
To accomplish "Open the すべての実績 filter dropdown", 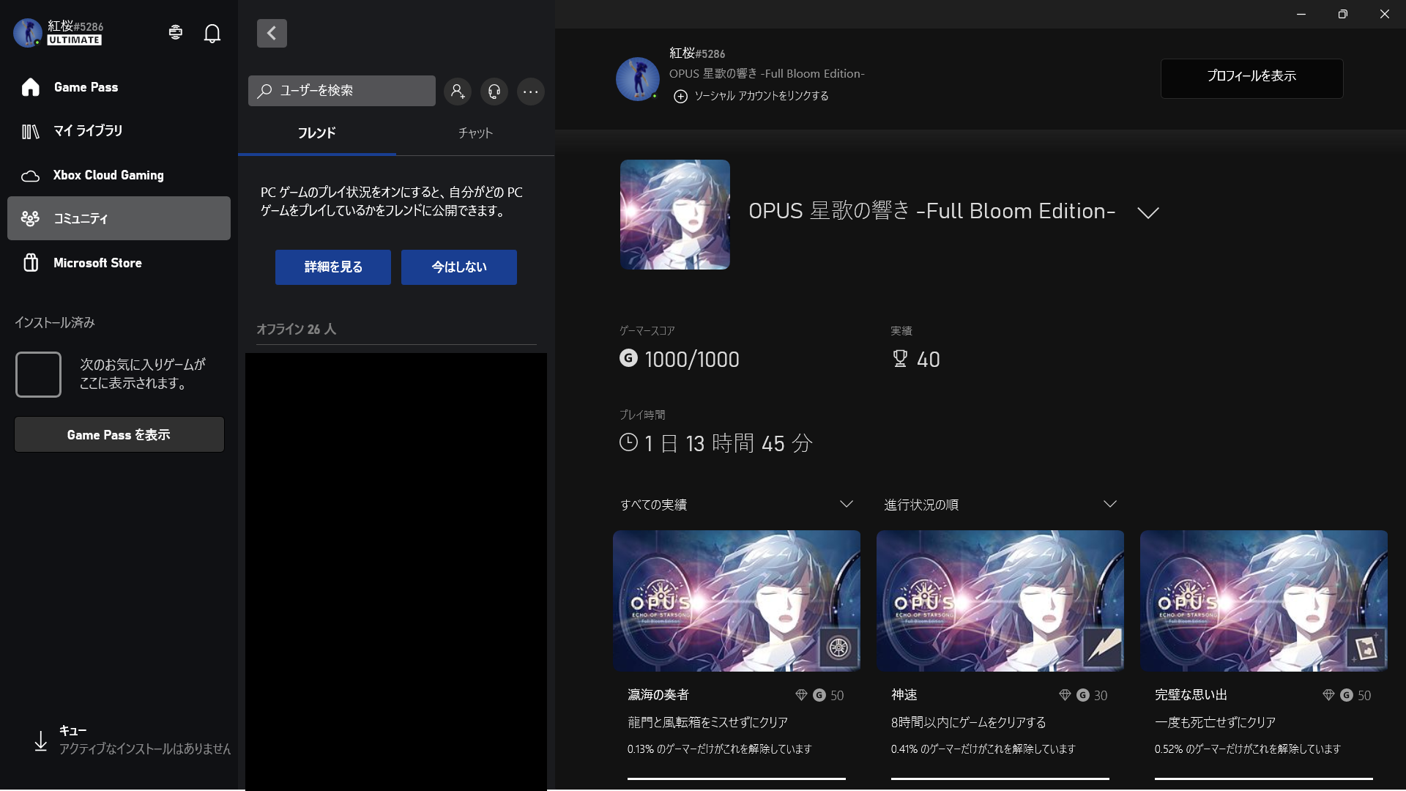I will coord(737,505).
